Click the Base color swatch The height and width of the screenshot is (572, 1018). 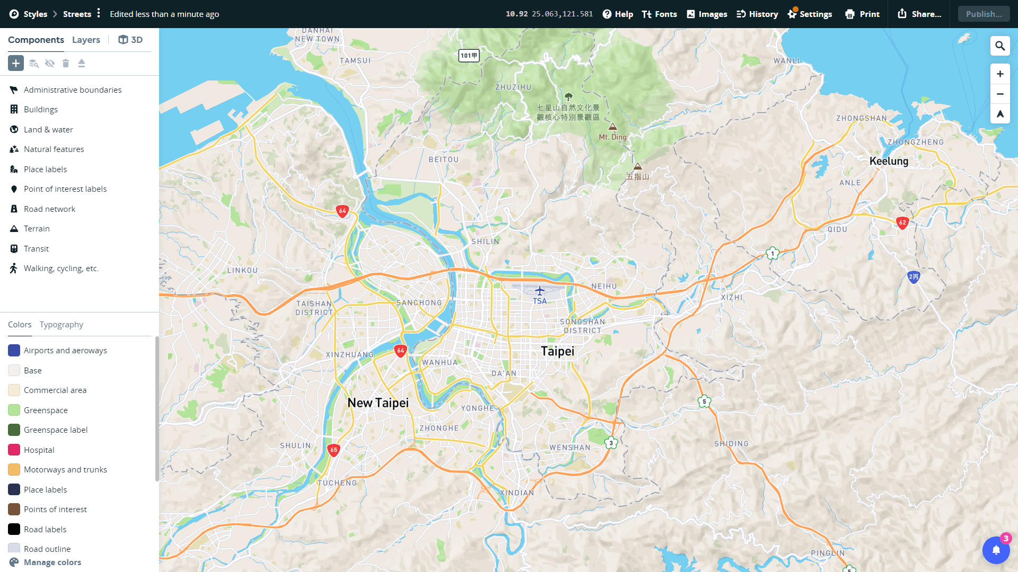14,371
